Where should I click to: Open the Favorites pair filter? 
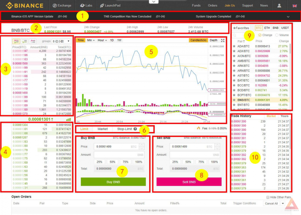point(241,28)
